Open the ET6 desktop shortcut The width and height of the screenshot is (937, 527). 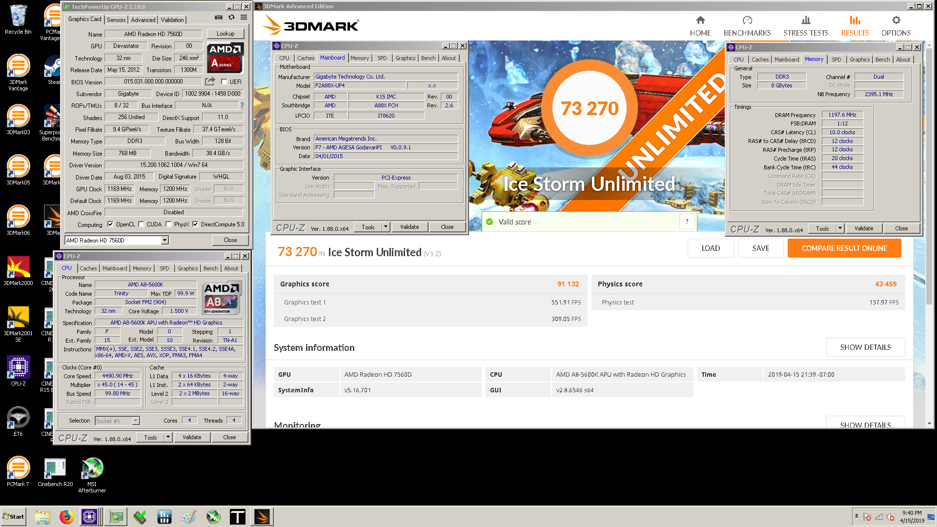click(x=18, y=421)
